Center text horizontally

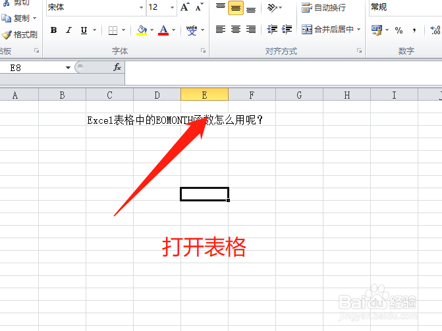coord(236,30)
